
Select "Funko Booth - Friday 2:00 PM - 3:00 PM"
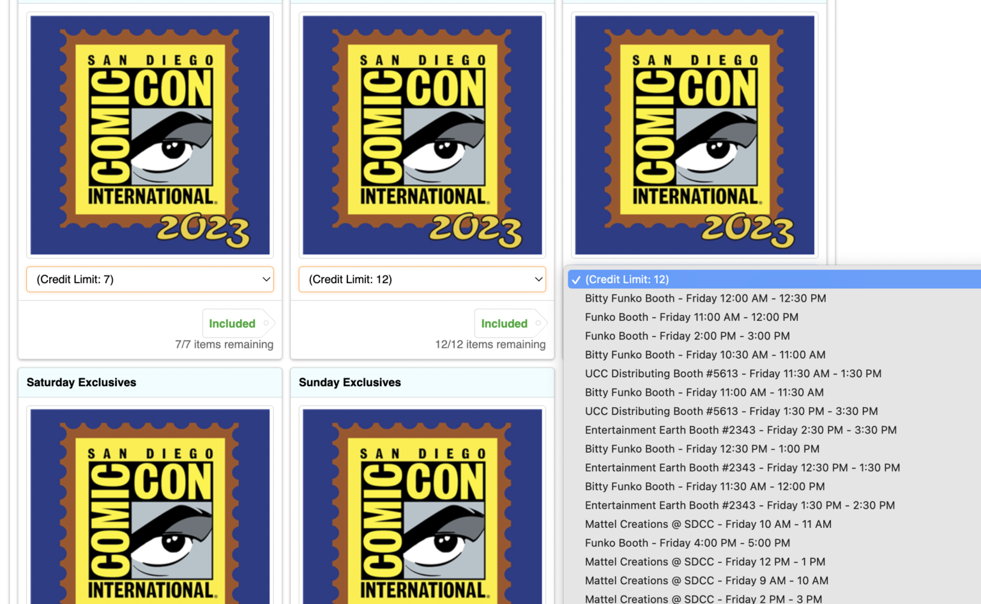pyautogui.click(x=687, y=336)
